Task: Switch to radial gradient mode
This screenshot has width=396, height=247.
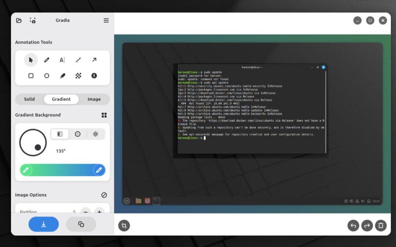Action: click(77, 134)
